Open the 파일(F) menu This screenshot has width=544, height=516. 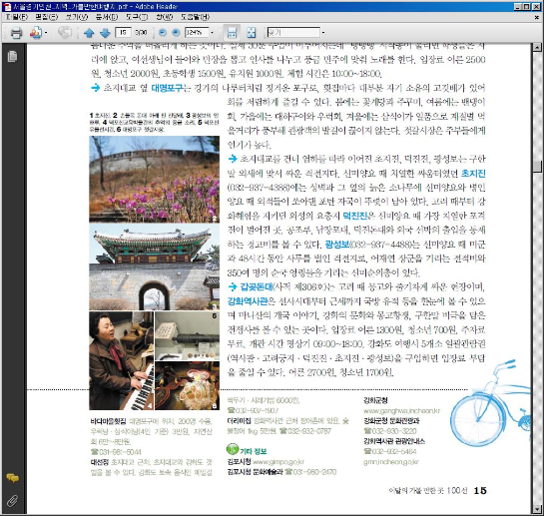click(x=16, y=17)
